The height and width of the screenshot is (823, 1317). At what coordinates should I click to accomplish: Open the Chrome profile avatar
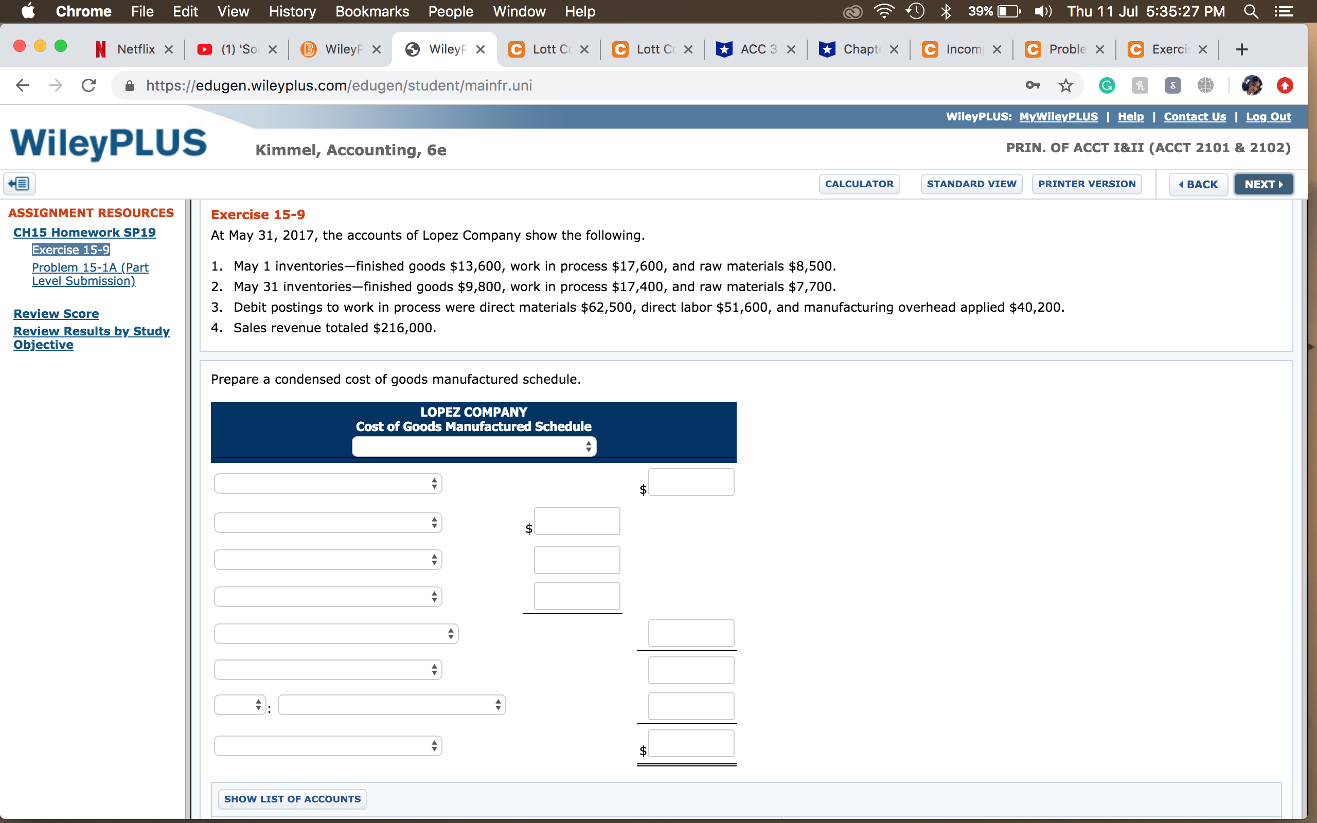click(1253, 85)
